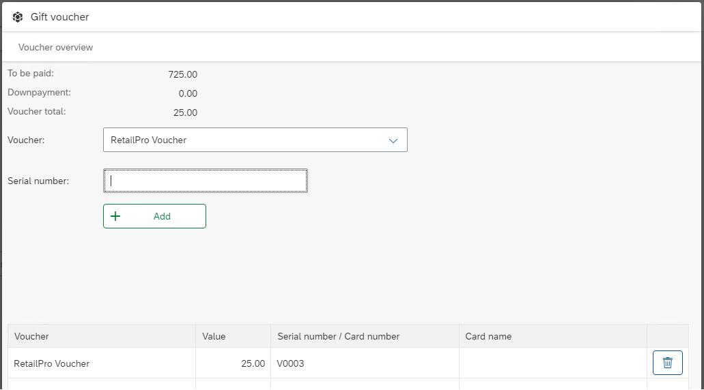Open the RetailPro Voucher combo box
704x390 pixels.
[246, 140]
